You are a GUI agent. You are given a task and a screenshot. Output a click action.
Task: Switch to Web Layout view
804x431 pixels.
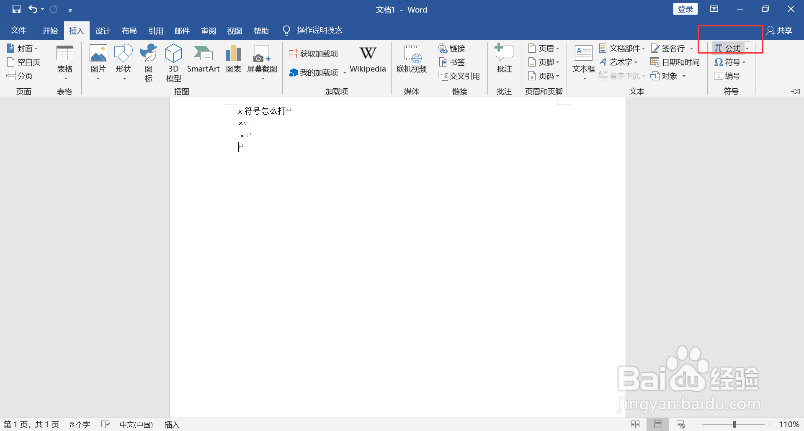(680, 424)
